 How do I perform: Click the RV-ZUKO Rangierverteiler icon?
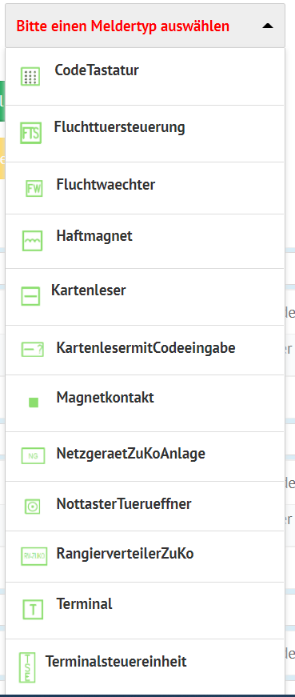pos(34,556)
